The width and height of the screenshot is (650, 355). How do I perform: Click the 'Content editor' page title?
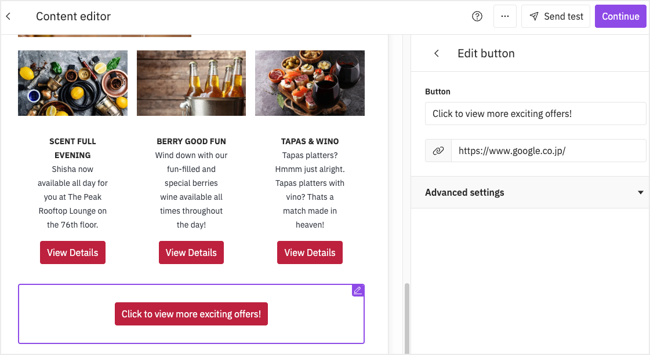coord(74,17)
